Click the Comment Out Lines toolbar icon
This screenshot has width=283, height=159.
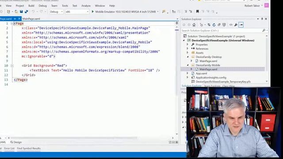click(186, 11)
